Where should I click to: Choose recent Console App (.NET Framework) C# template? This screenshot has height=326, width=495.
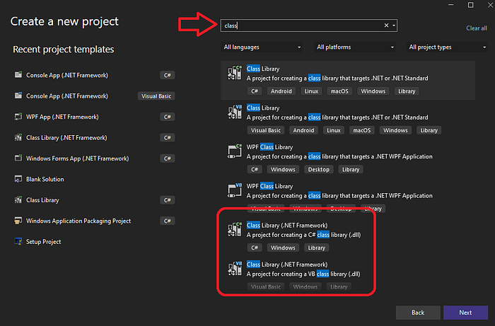pos(95,75)
